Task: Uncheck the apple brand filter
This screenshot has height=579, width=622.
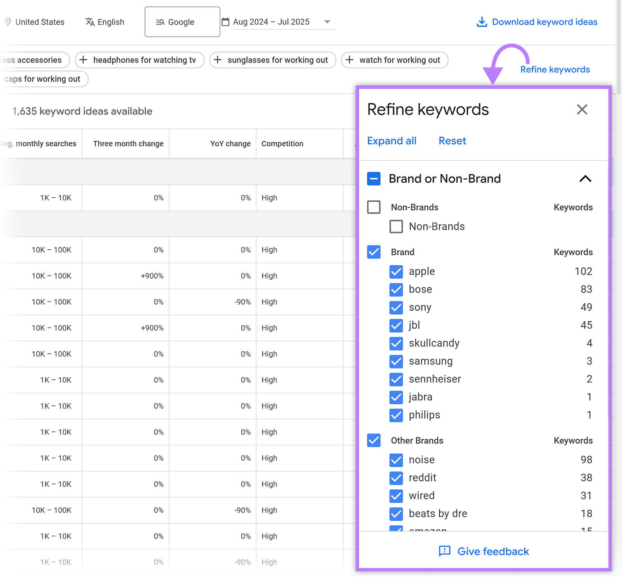Action: 396,272
